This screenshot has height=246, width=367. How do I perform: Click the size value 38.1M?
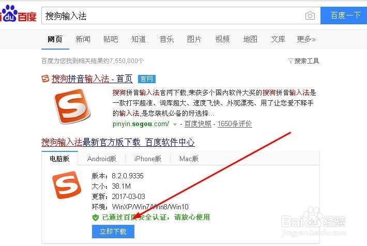121,187
